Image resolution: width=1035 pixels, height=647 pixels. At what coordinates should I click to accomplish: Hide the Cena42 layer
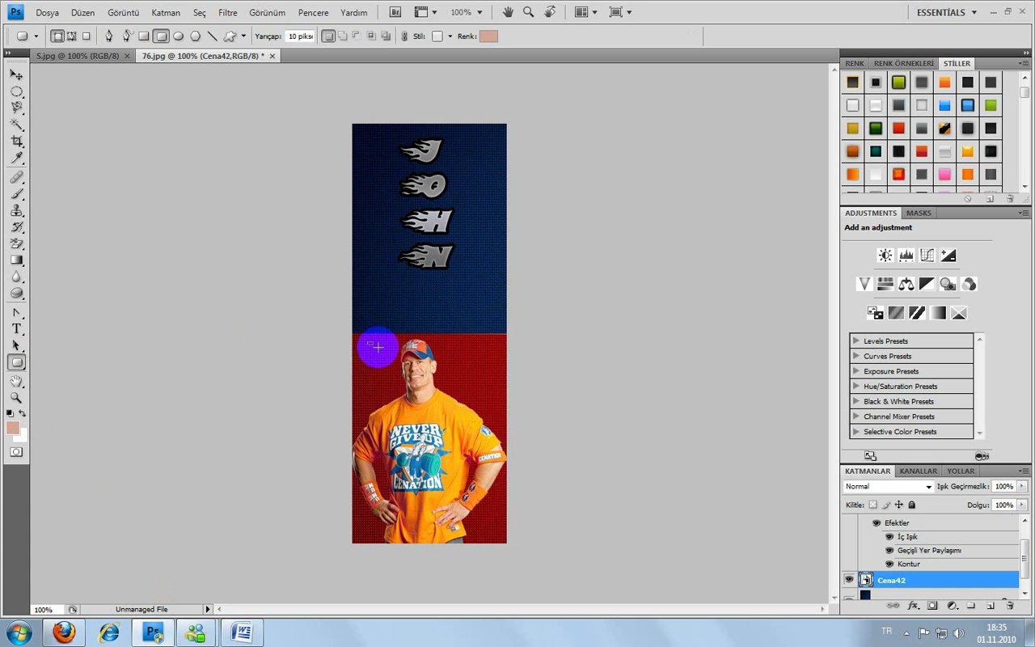click(x=849, y=580)
